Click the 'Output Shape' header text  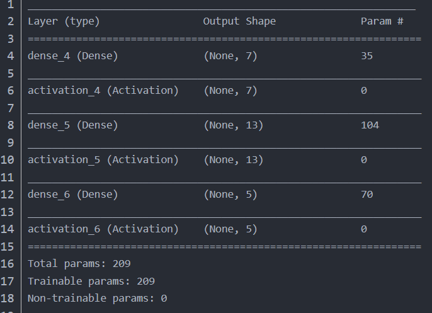pyautogui.click(x=239, y=21)
